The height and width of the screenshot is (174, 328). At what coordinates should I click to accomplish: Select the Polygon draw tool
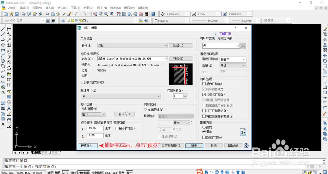3,45
